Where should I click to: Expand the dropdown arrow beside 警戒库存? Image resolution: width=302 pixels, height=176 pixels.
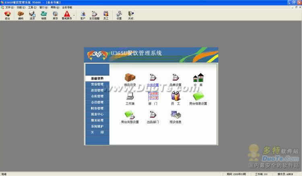point(74,15)
